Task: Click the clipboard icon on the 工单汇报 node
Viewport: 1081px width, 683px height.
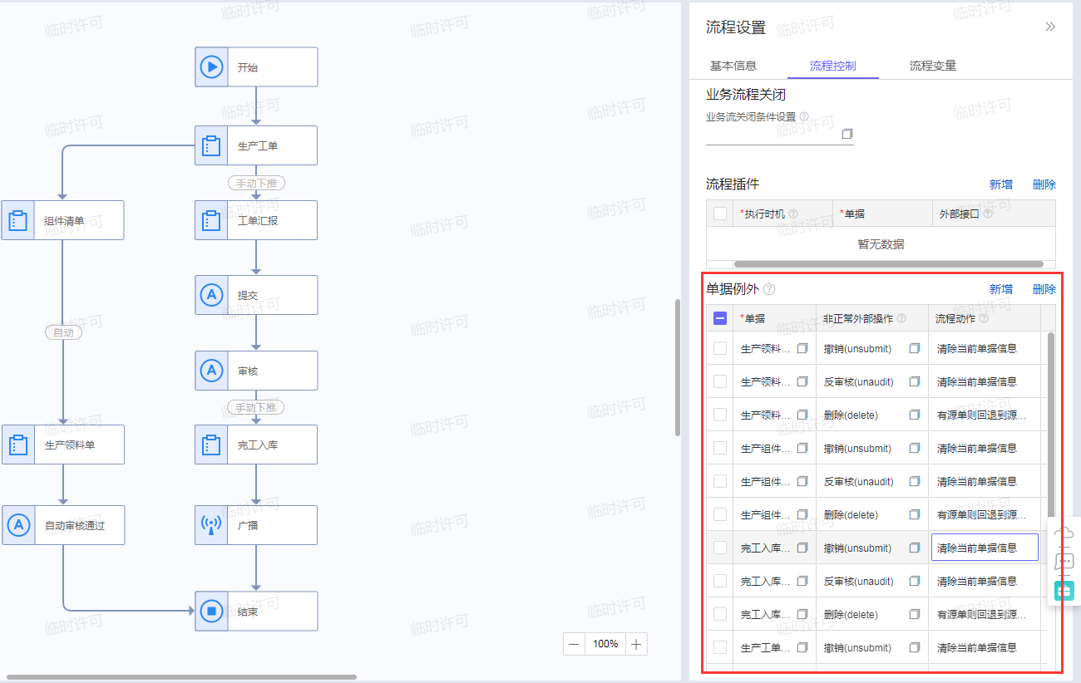Action: [211, 220]
